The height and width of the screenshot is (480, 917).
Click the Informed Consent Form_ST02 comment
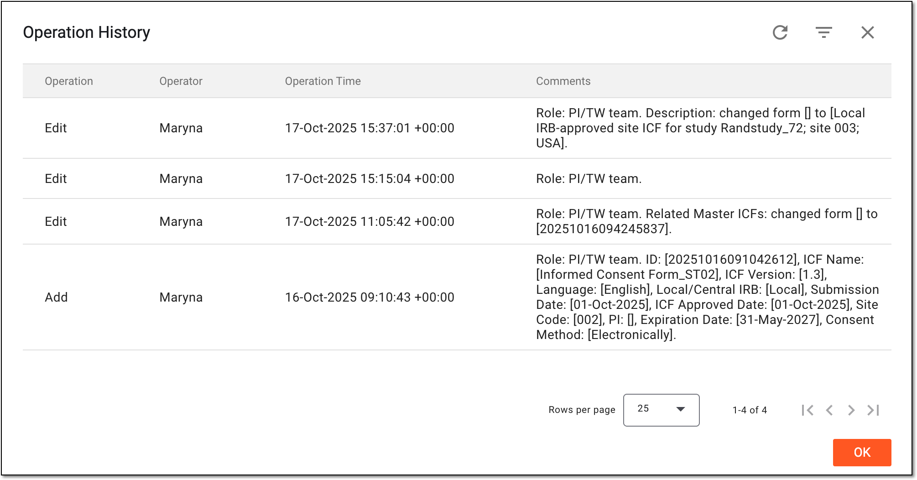point(708,297)
